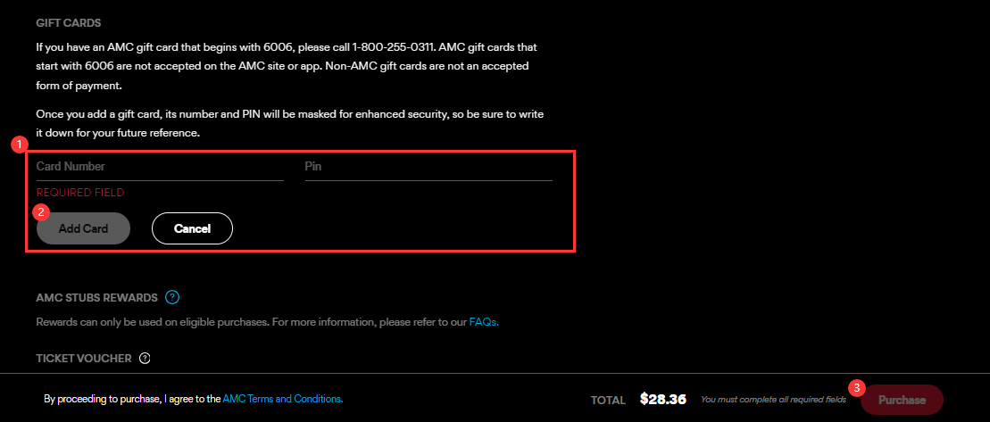Open AMC Terms and Conditions link
990x422 pixels.
(283, 399)
